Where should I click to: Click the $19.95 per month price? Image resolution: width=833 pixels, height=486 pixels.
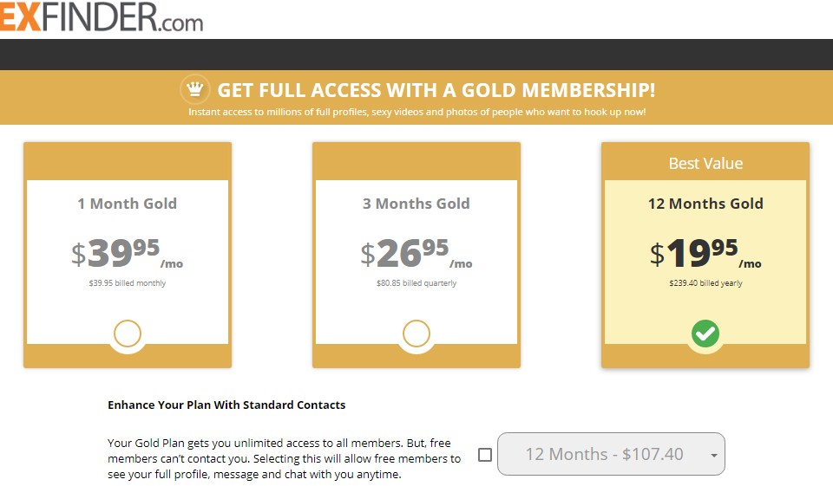[705, 253]
